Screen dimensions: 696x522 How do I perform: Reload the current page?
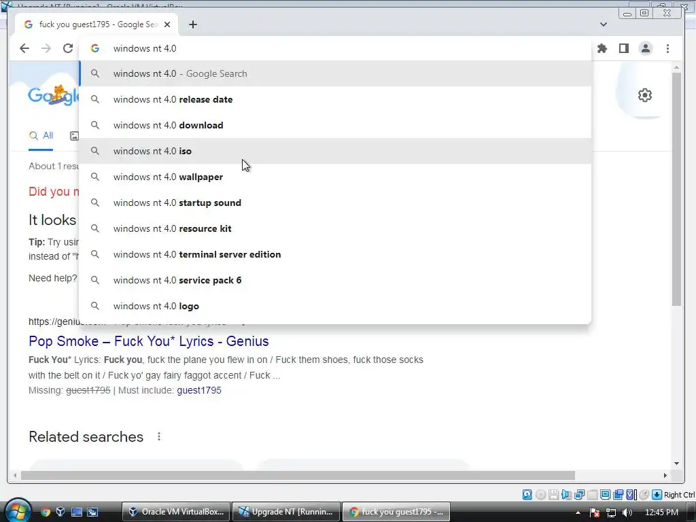(x=68, y=48)
